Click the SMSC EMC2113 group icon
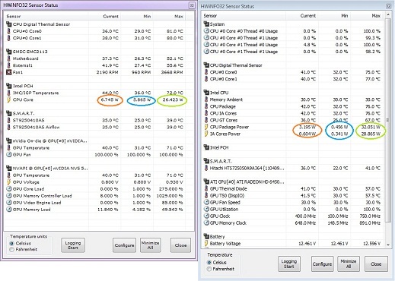This screenshot has width=395, height=281. coord(8,52)
